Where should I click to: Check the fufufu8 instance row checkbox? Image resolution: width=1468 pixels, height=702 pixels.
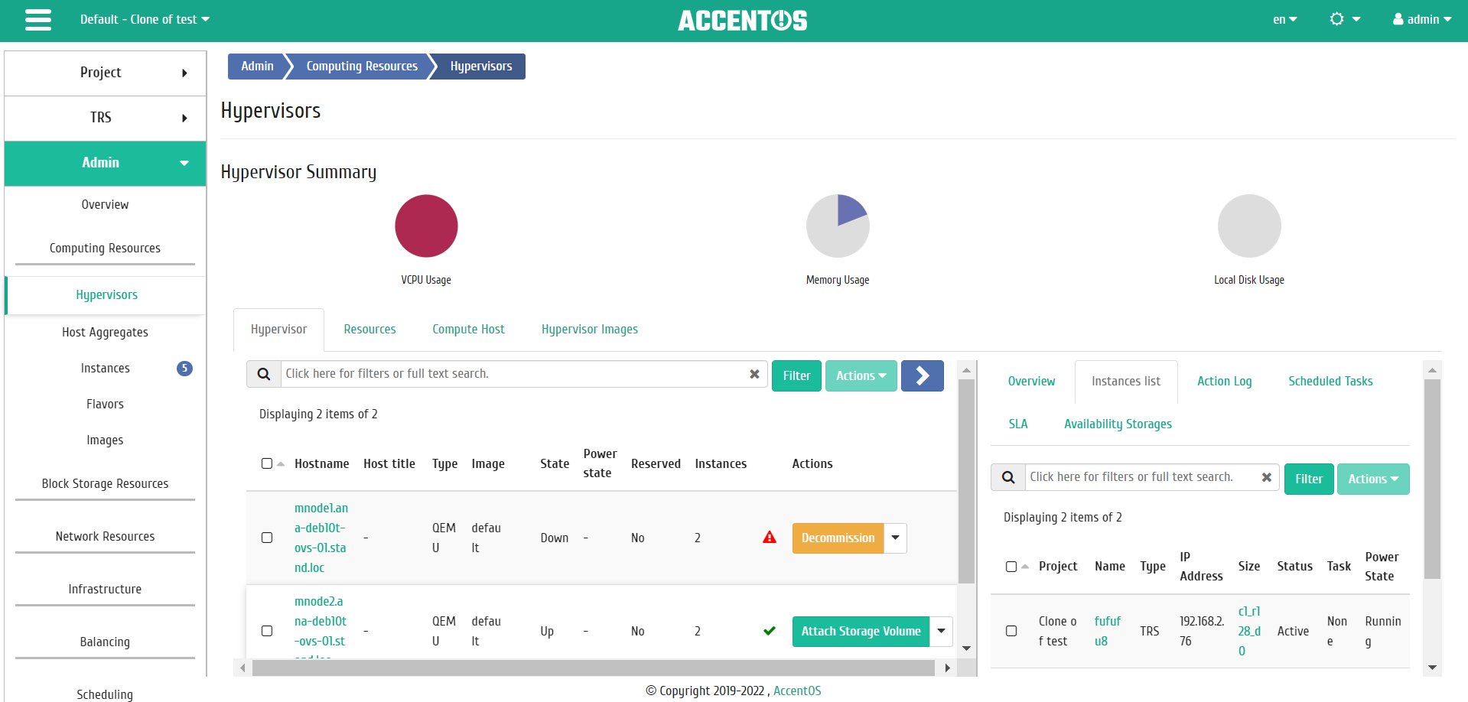point(1011,631)
